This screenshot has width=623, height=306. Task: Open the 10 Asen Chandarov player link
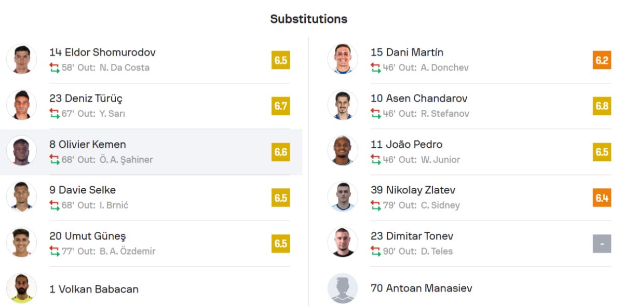click(419, 98)
